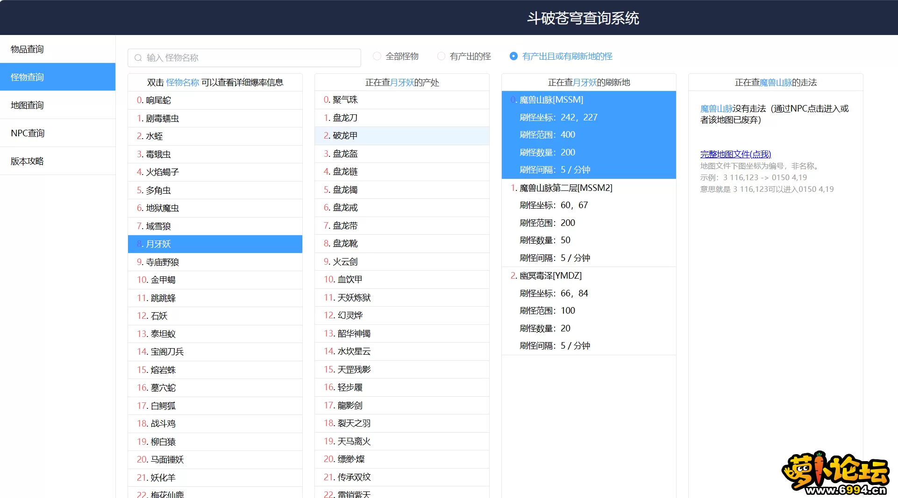Click drop item 轻步履

(402, 387)
